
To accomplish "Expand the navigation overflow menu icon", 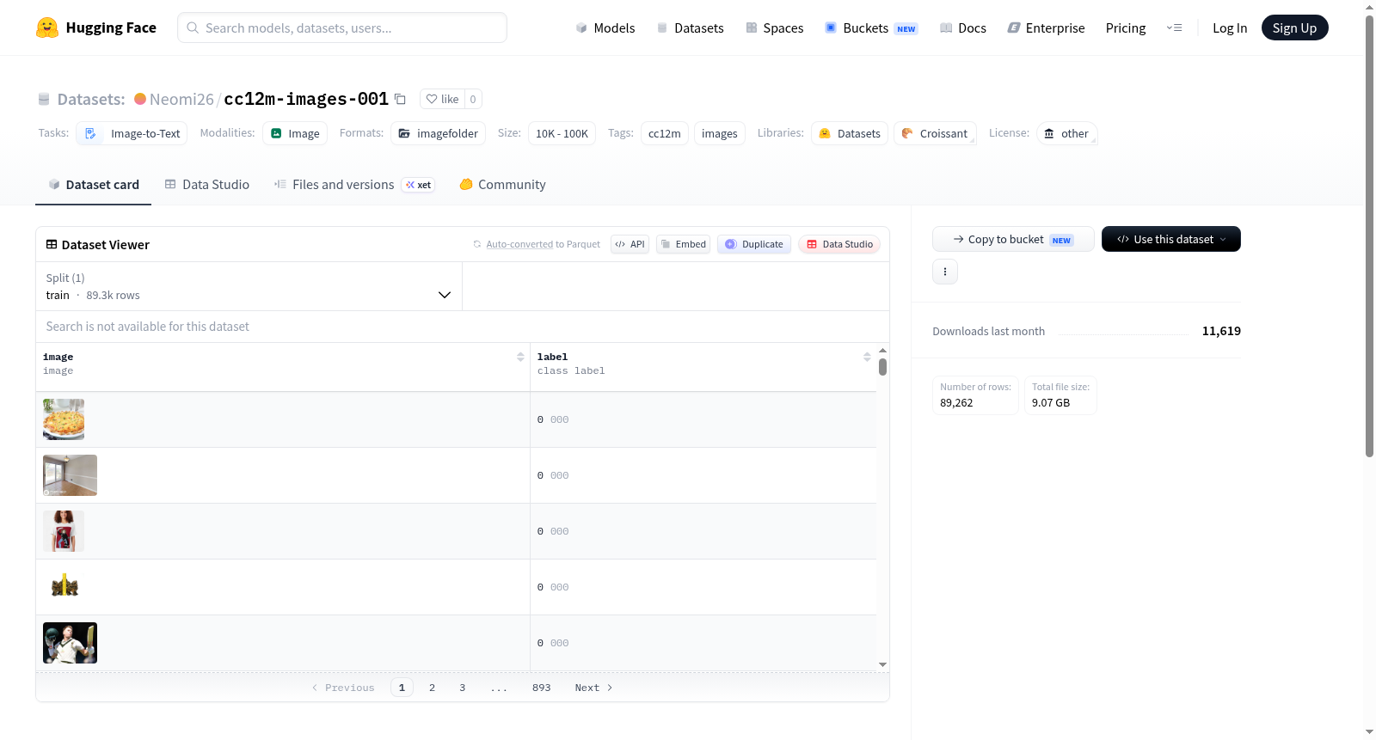I will point(1174,28).
